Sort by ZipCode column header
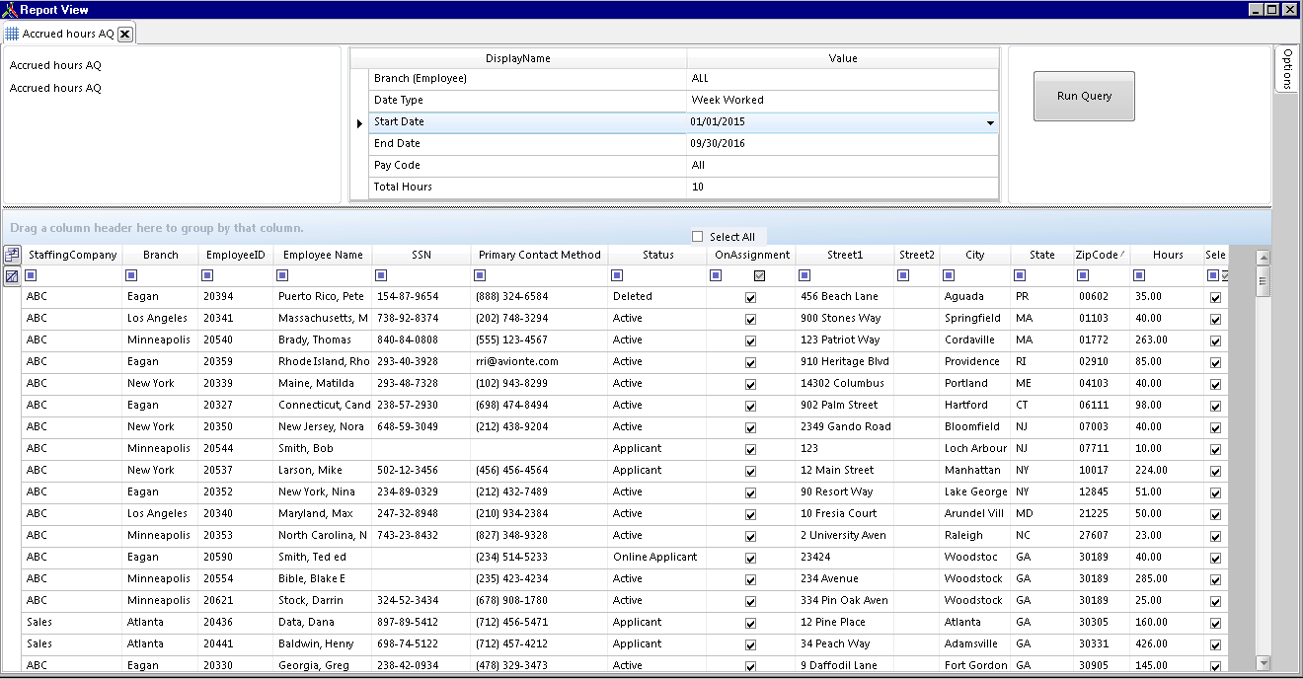This screenshot has height=679, width=1303. click(1102, 255)
